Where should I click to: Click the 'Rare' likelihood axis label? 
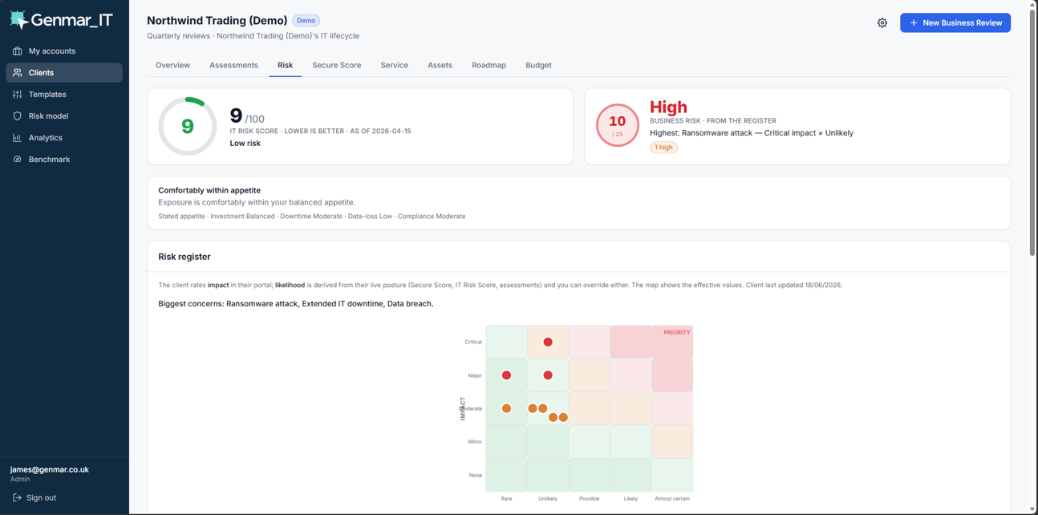(x=506, y=499)
